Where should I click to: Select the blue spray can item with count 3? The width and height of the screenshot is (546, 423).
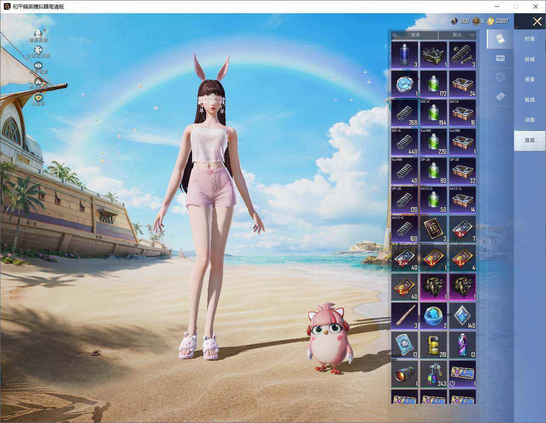(405, 55)
